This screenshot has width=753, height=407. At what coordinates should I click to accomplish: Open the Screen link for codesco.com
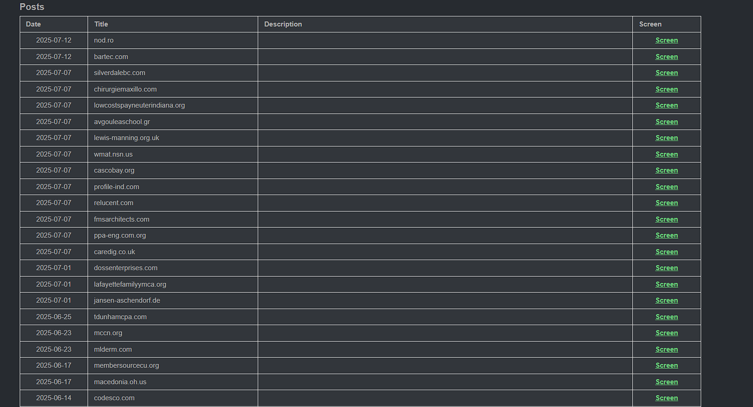(x=667, y=398)
